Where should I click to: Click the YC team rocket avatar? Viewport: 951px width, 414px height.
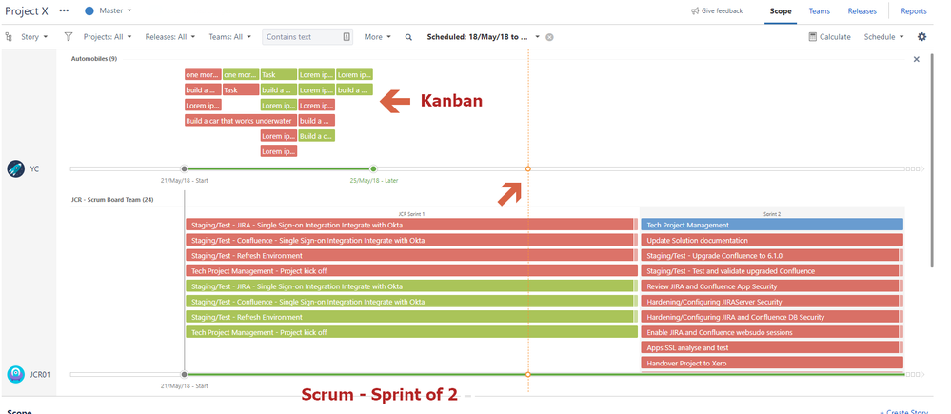point(16,168)
